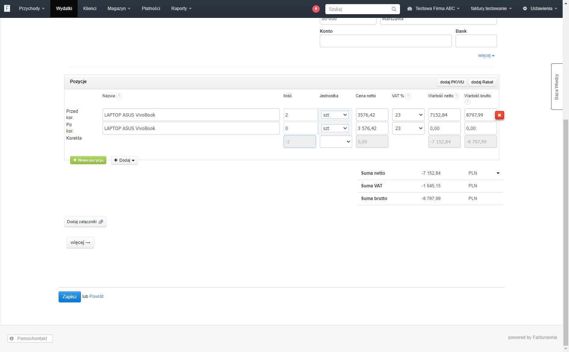Expand the Dodaj dropdown button

click(x=124, y=160)
